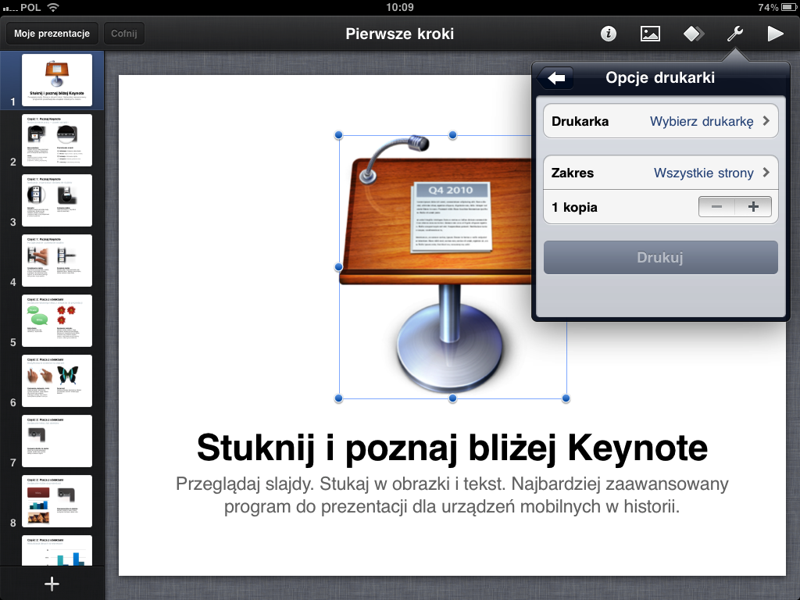
Task: Go back using the popover arrow
Action: tap(555, 78)
